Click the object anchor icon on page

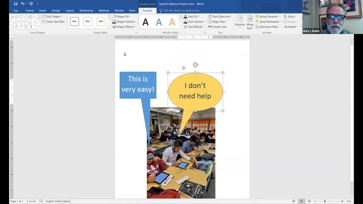point(125,54)
